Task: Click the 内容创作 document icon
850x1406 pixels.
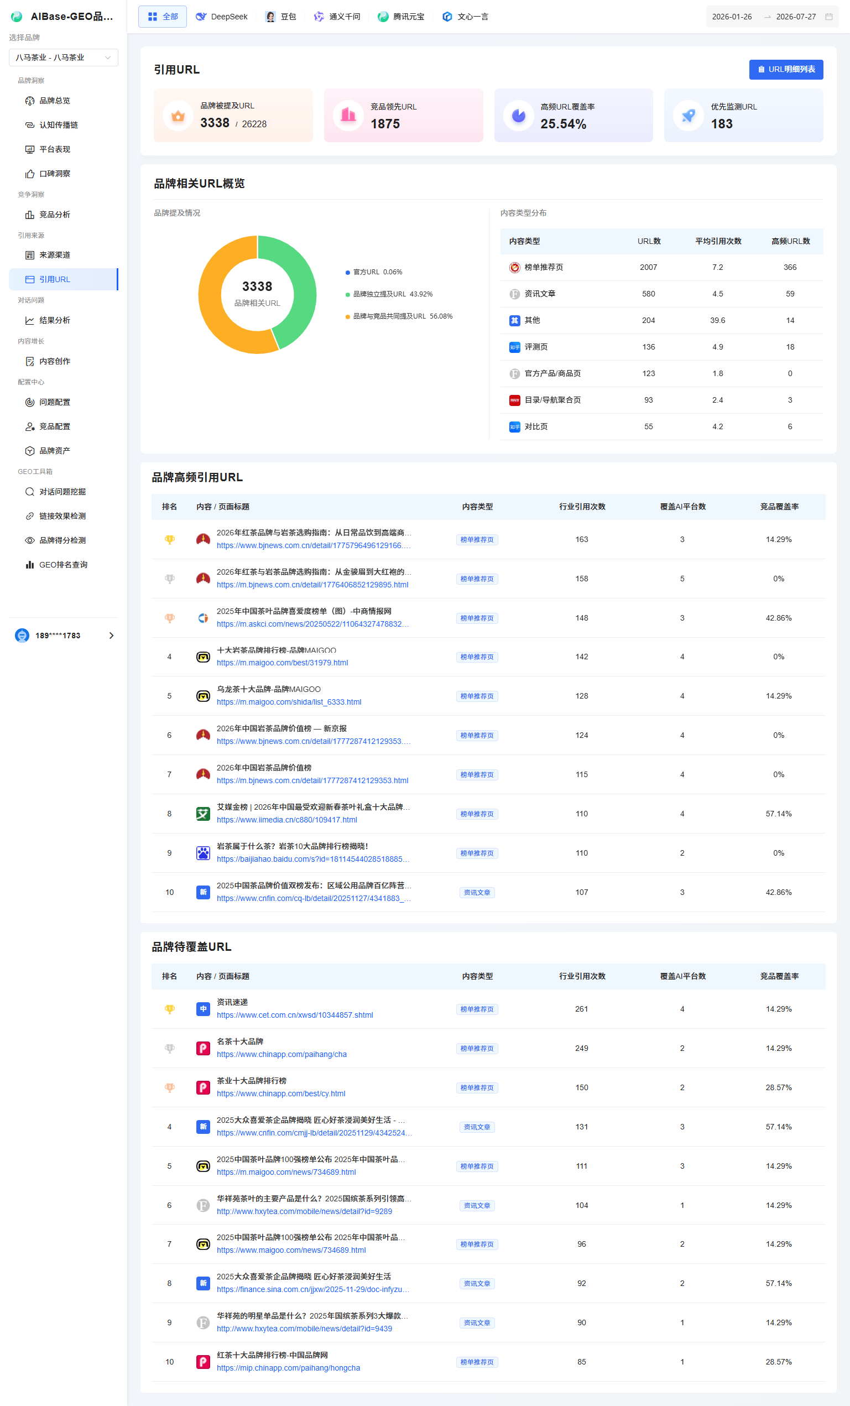Action: click(30, 361)
